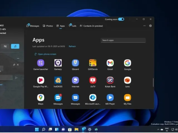The width and height of the screenshot is (178, 133).
Task: Open Samsung Internet browser app
Action: (75, 80)
